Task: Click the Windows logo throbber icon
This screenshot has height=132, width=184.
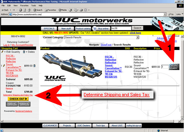Action: pos(180,6)
